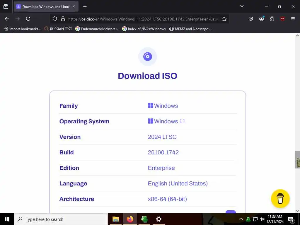Show hidden tray icons chevron

point(241,219)
